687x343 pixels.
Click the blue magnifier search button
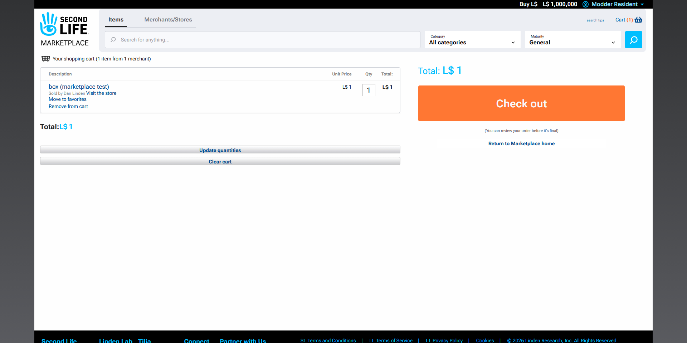click(633, 40)
